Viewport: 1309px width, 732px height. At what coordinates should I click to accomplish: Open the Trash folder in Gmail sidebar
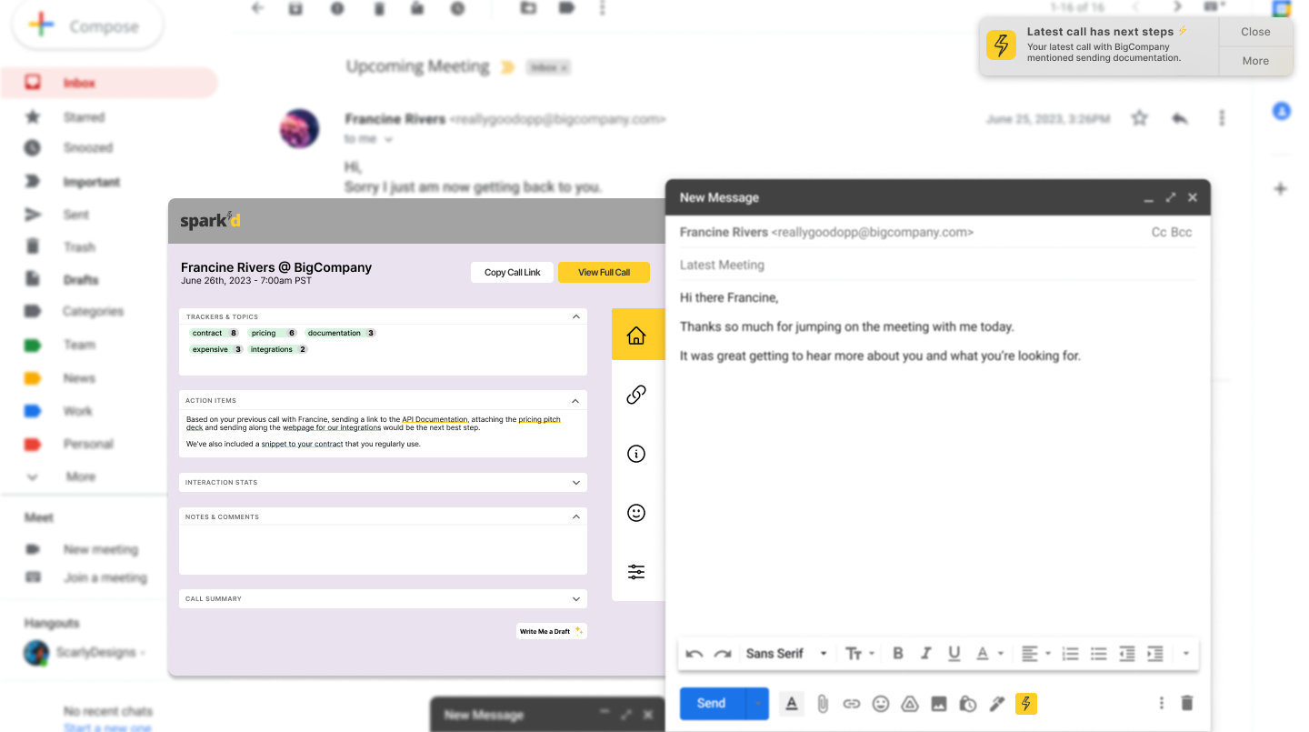pos(79,247)
